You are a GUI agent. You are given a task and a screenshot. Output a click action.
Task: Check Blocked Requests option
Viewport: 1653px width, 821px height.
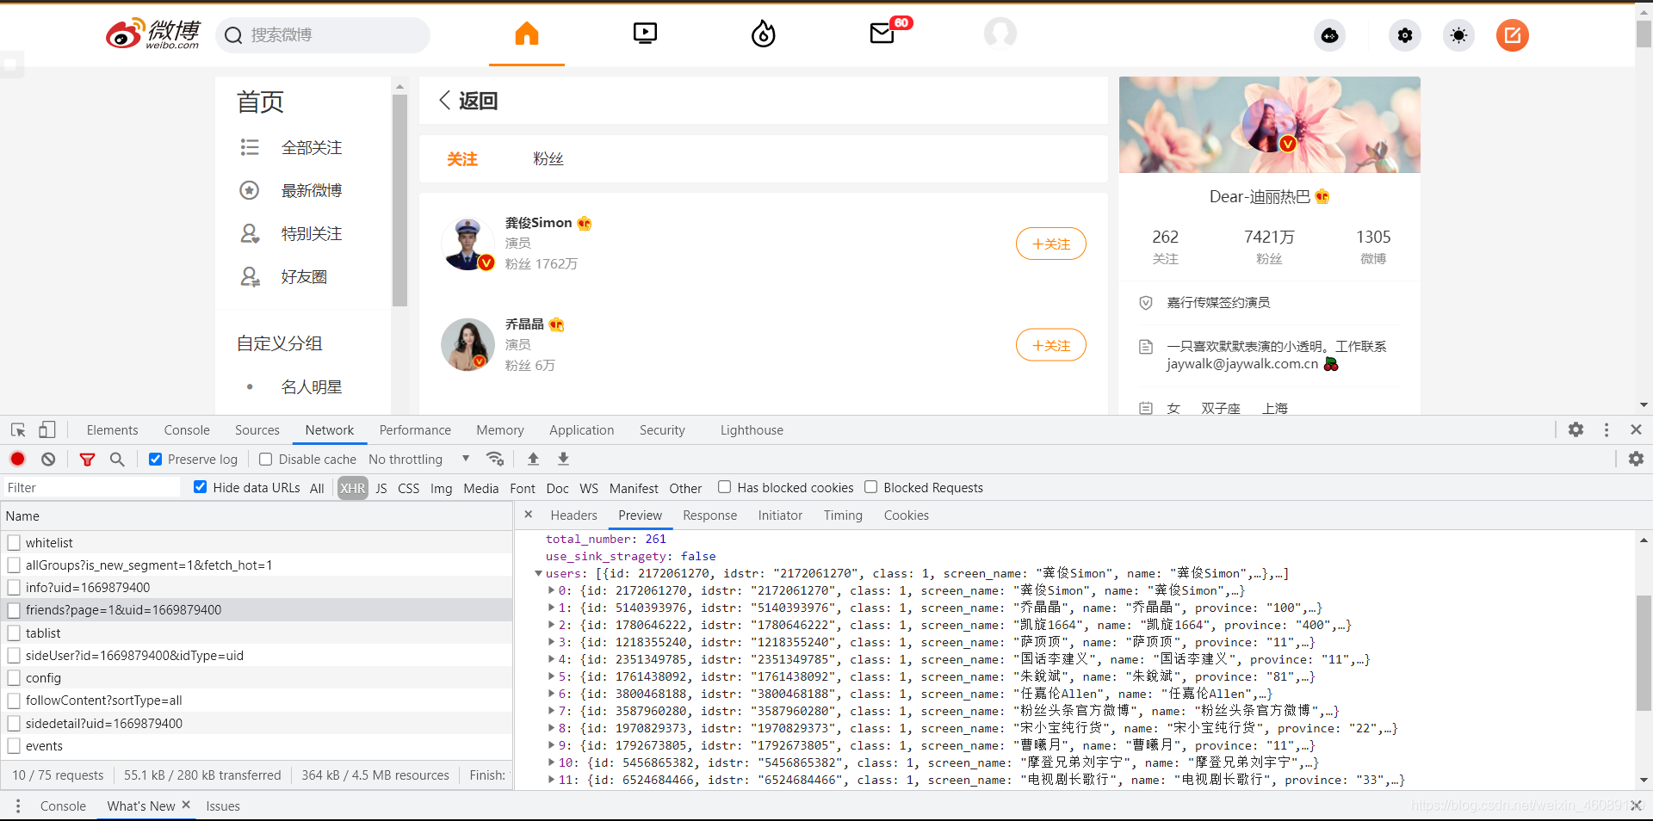tap(871, 487)
